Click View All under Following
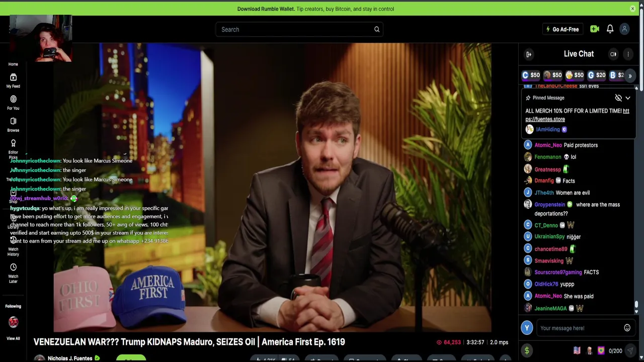The height and width of the screenshot is (362, 644). pyautogui.click(x=13, y=338)
